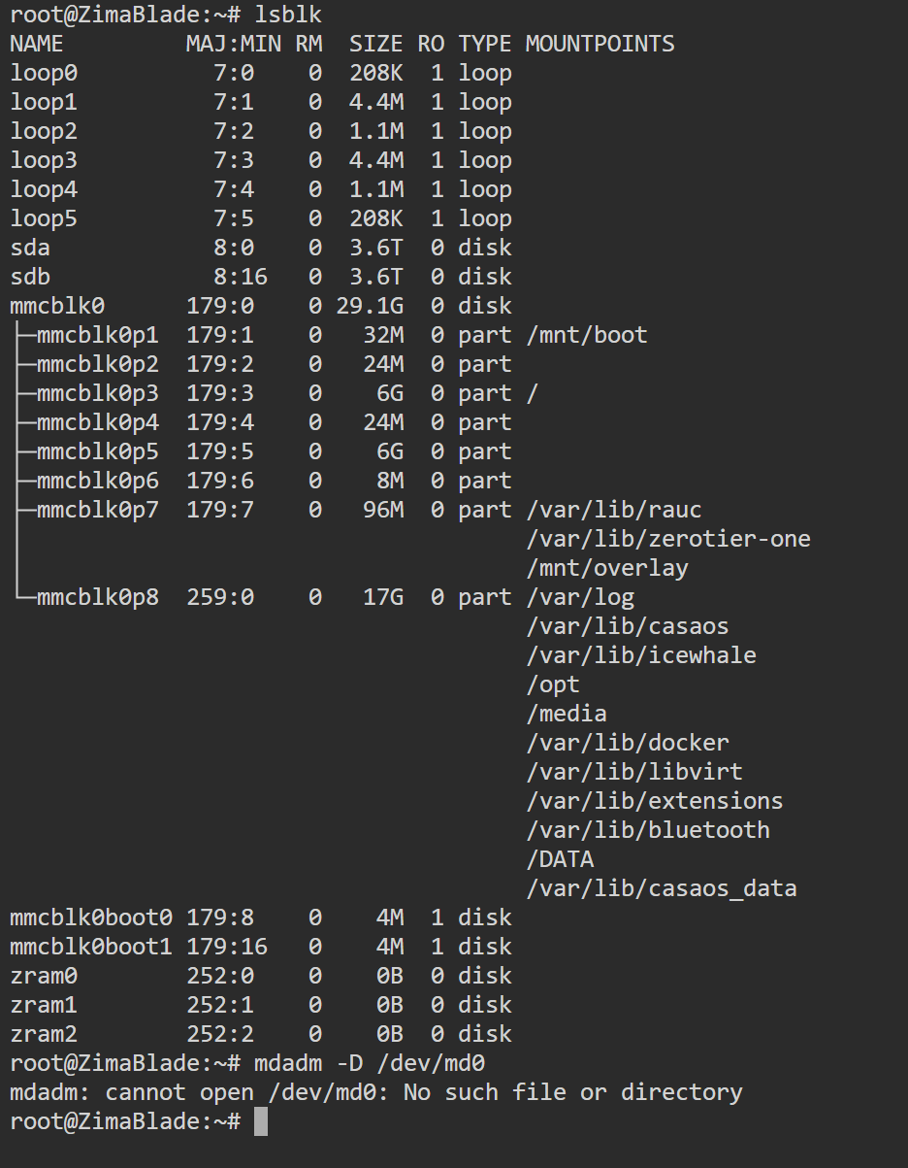Screen dimensions: 908x1168
Task: Click the MOUNTPOINTS column header
Action: pyautogui.click(x=600, y=44)
